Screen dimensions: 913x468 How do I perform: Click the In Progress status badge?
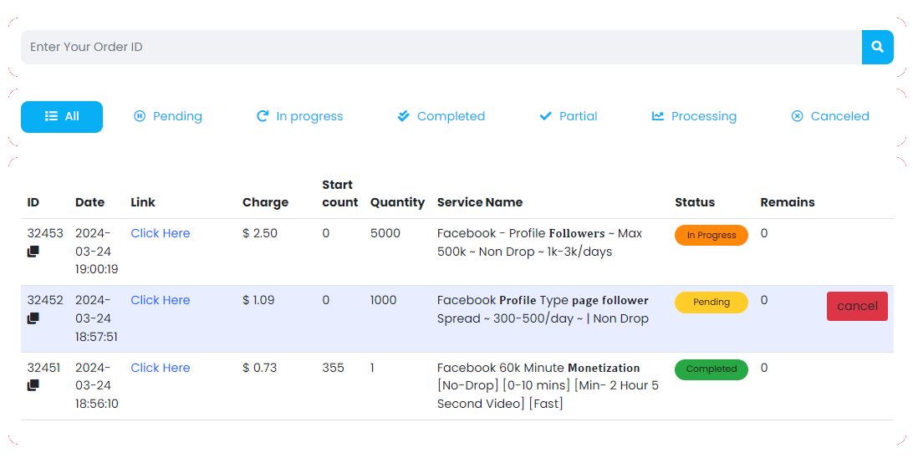pyautogui.click(x=712, y=236)
